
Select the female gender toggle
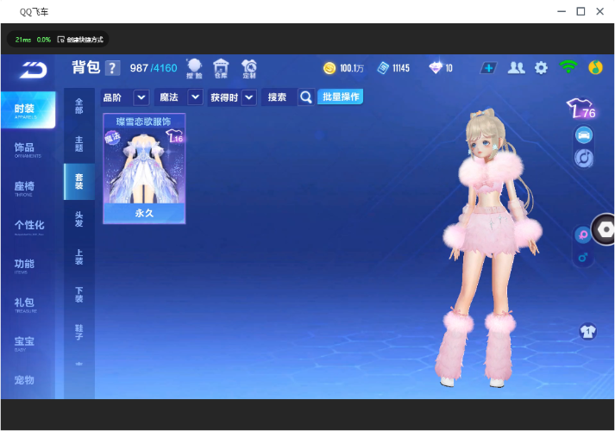[x=583, y=235]
